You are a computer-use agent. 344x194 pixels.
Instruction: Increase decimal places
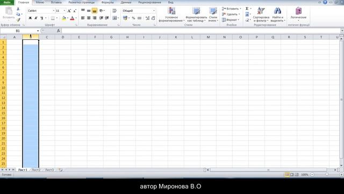(147, 18)
